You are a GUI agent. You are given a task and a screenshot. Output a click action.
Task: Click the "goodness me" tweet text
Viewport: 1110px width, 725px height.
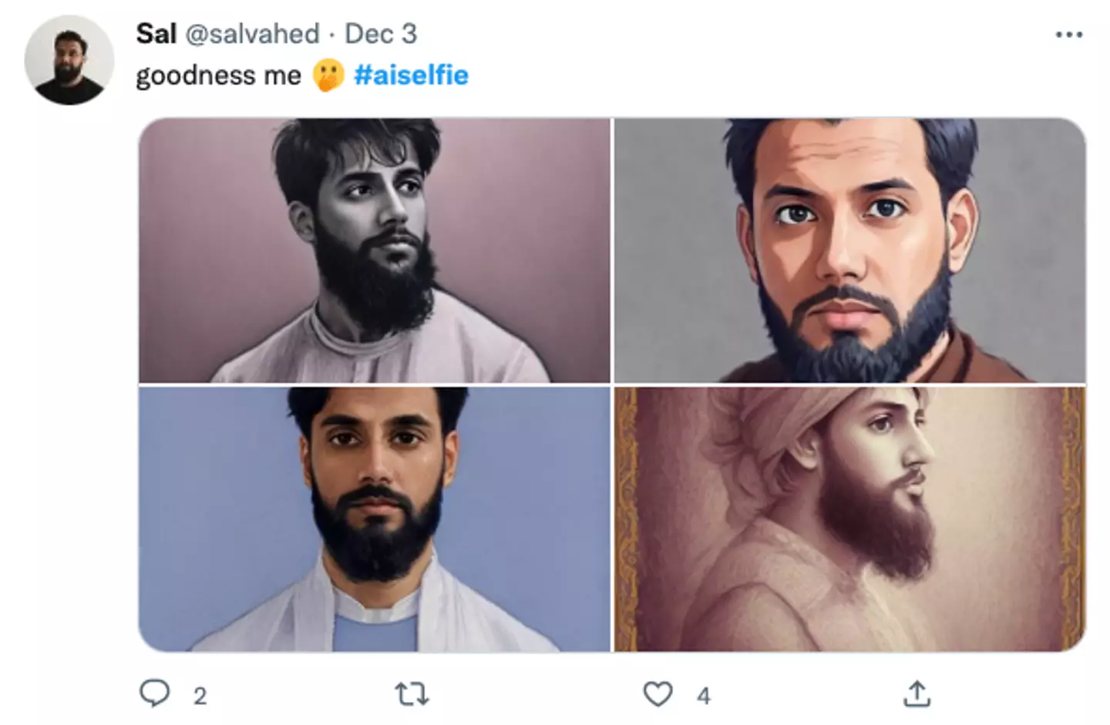coord(218,76)
